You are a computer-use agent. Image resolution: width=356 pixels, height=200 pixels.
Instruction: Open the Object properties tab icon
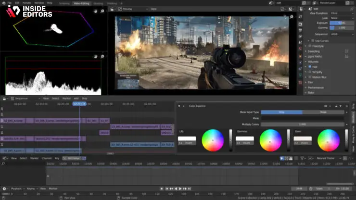(x=300, y=56)
